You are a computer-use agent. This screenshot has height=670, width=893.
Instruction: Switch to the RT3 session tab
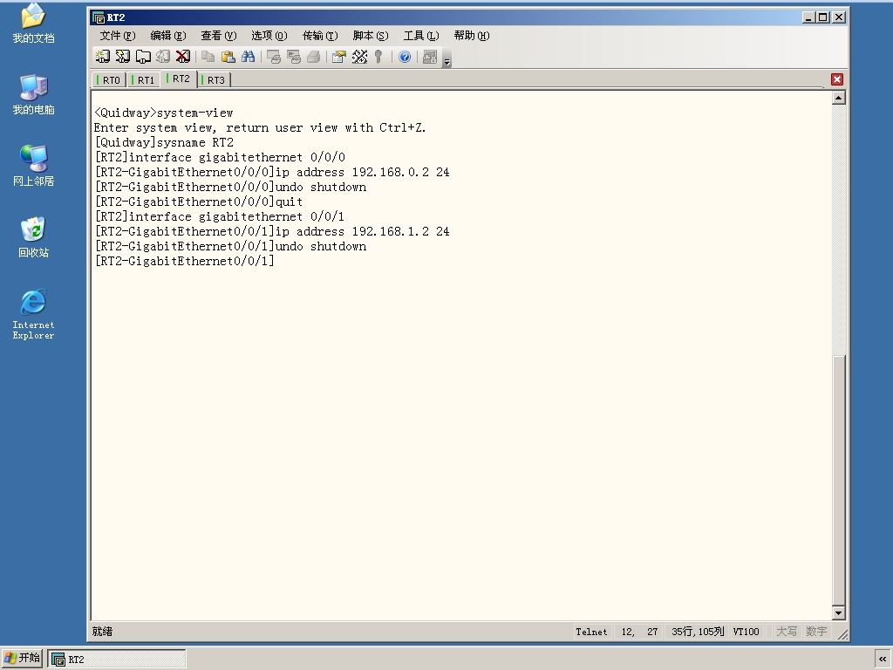(214, 79)
